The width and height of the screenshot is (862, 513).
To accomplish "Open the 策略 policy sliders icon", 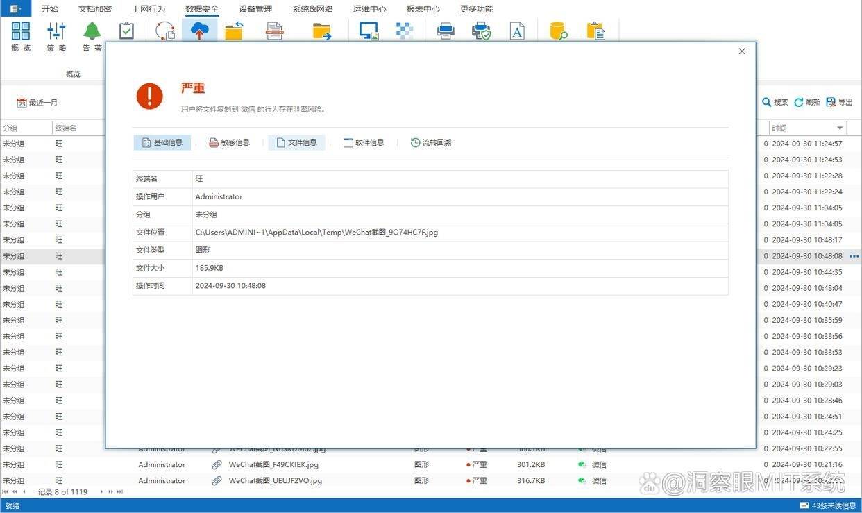I will 56,32.
